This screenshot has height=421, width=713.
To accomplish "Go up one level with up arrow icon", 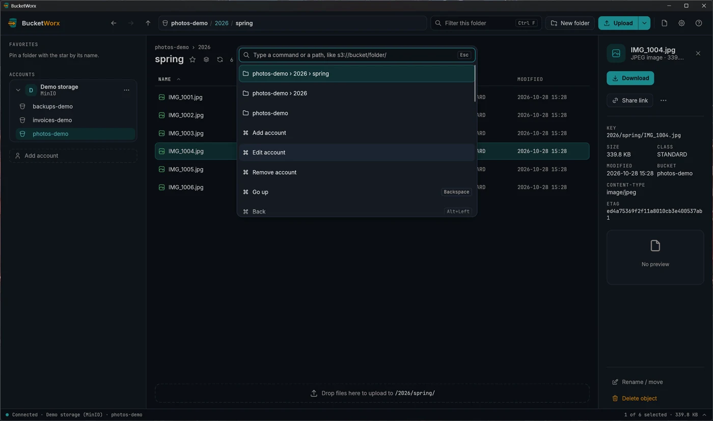I will tap(148, 23).
